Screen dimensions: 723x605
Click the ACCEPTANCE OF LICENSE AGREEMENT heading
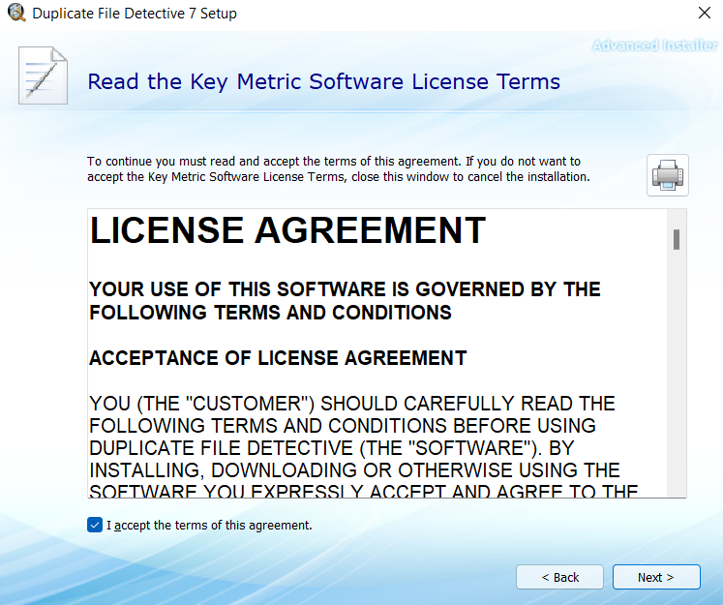[x=278, y=358]
